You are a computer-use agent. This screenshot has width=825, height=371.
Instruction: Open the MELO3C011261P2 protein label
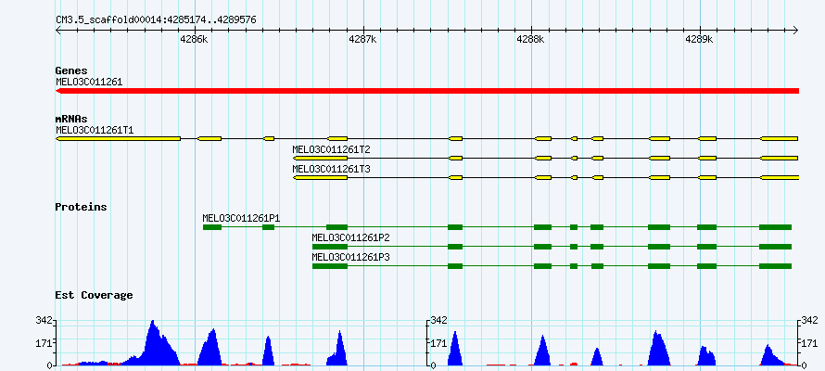pyautogui.click(x=351, y=237)
